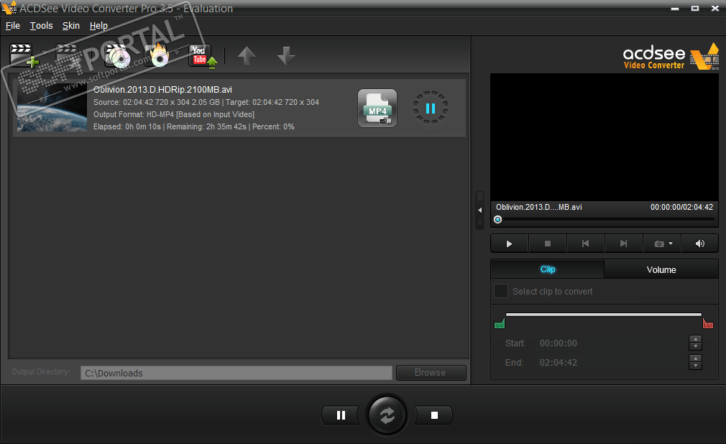Click the End time value 02:04:42
The height and width of the screenshot is (444, 726).
tap(559, 363)
